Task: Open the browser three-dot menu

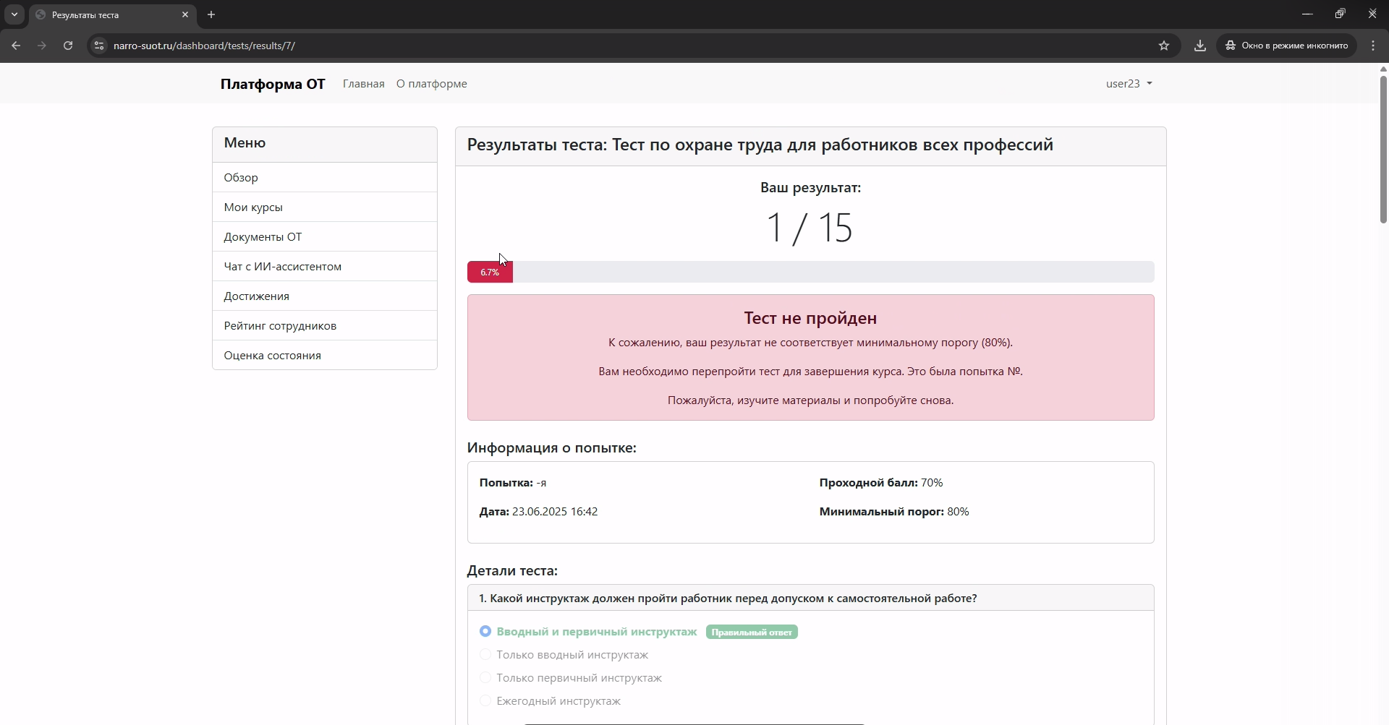Action: point(1373,46)
